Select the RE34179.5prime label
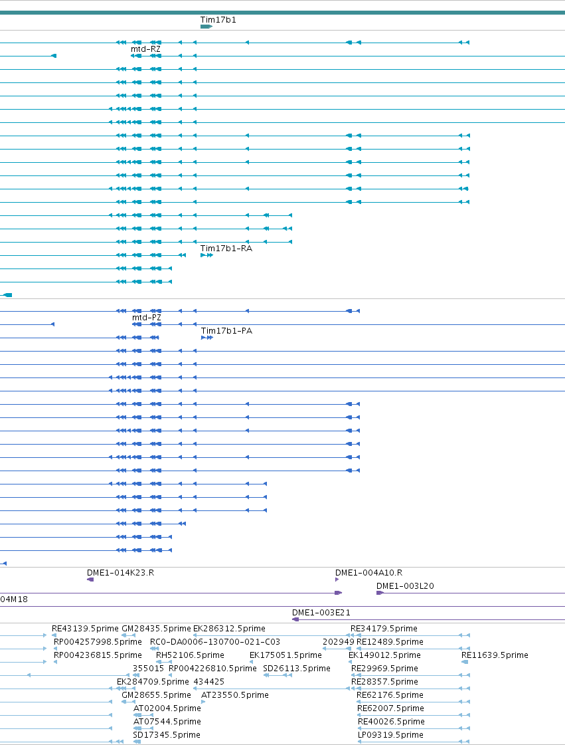Image resolution: width=565 pixels, height=745 pixels. click(x=384, y=629)
